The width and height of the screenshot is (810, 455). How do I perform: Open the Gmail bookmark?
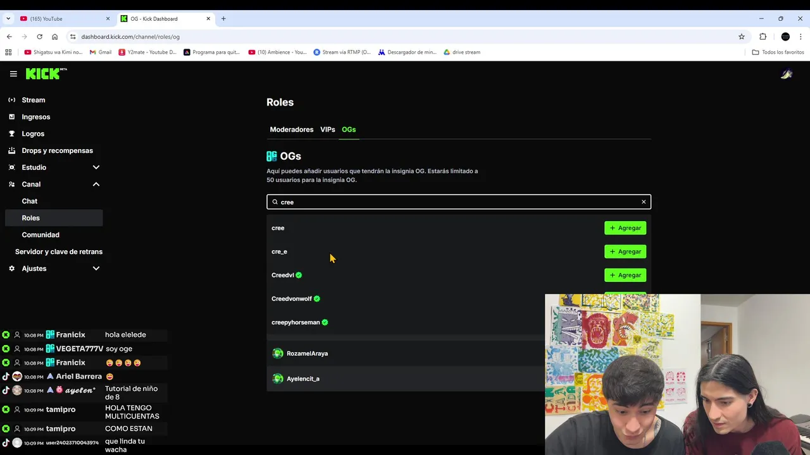[x=101, y=52]
